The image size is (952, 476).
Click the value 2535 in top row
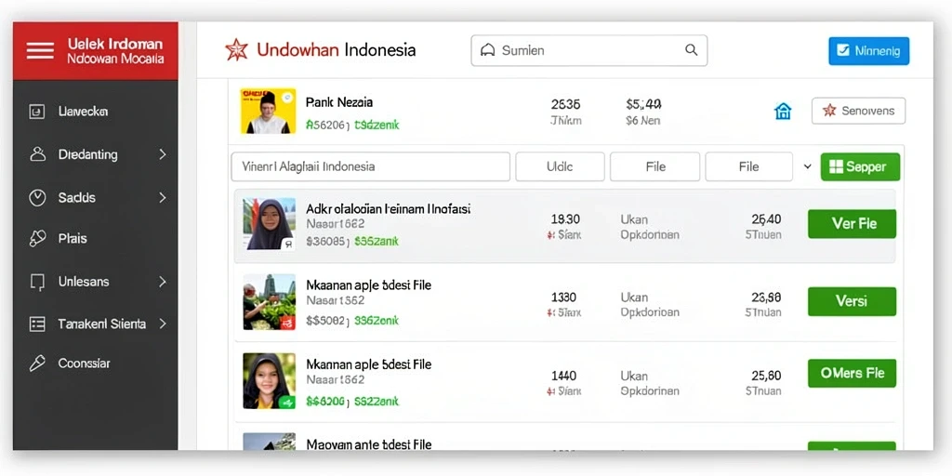565,104
